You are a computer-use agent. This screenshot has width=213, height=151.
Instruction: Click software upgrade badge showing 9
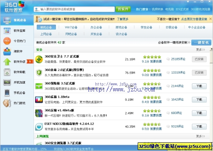coord(30,61)
